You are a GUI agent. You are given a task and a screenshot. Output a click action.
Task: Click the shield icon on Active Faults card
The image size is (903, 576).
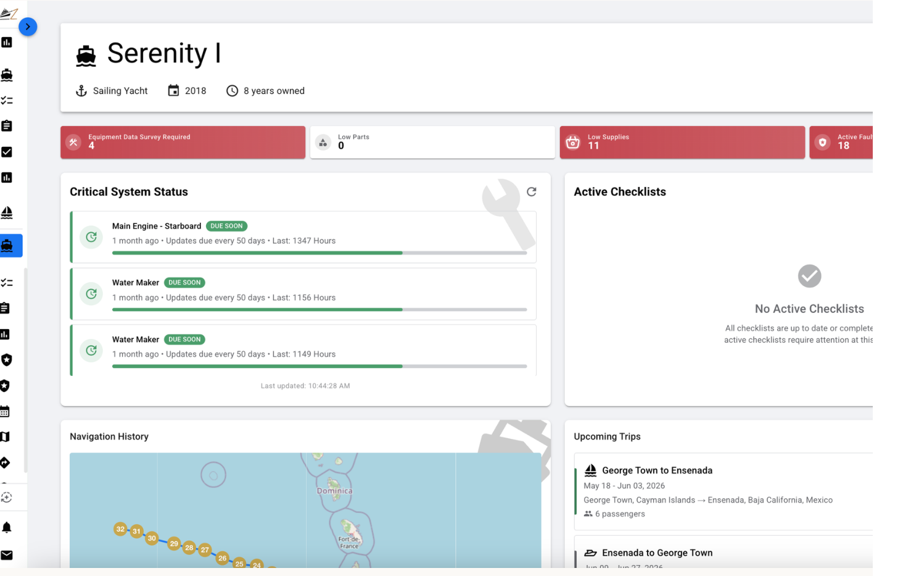[822, 143]
